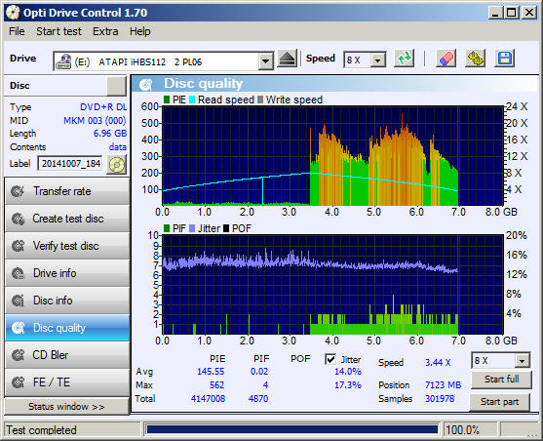Open the Extra menu
543x441 pixels.
105,31
